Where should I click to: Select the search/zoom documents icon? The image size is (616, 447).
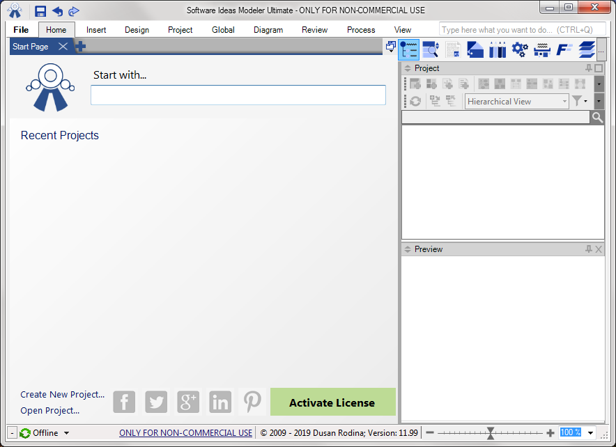point(430,49)
